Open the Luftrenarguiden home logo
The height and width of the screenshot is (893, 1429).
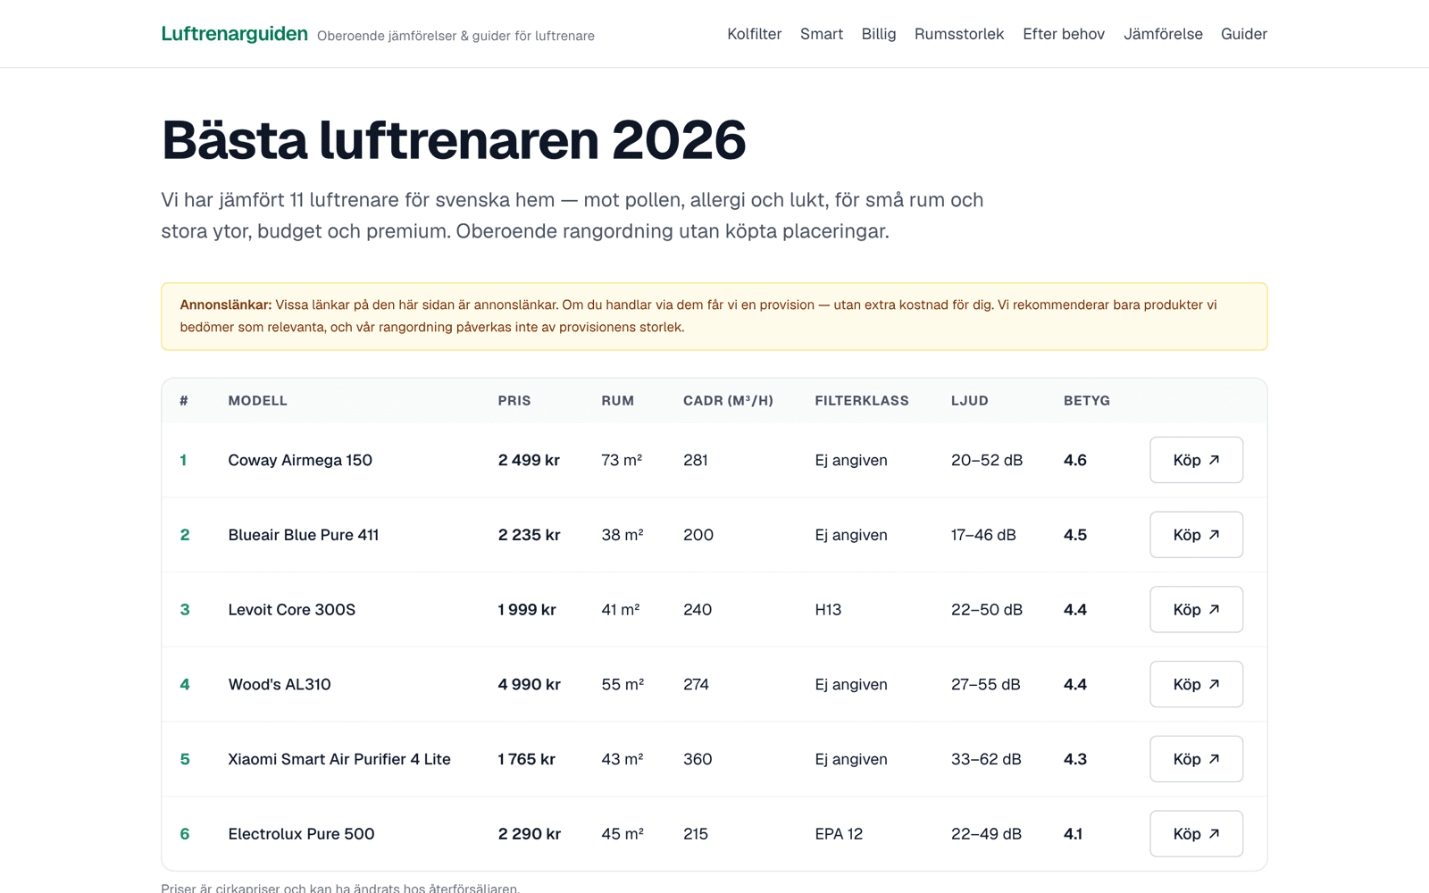(x=234, y=34)
